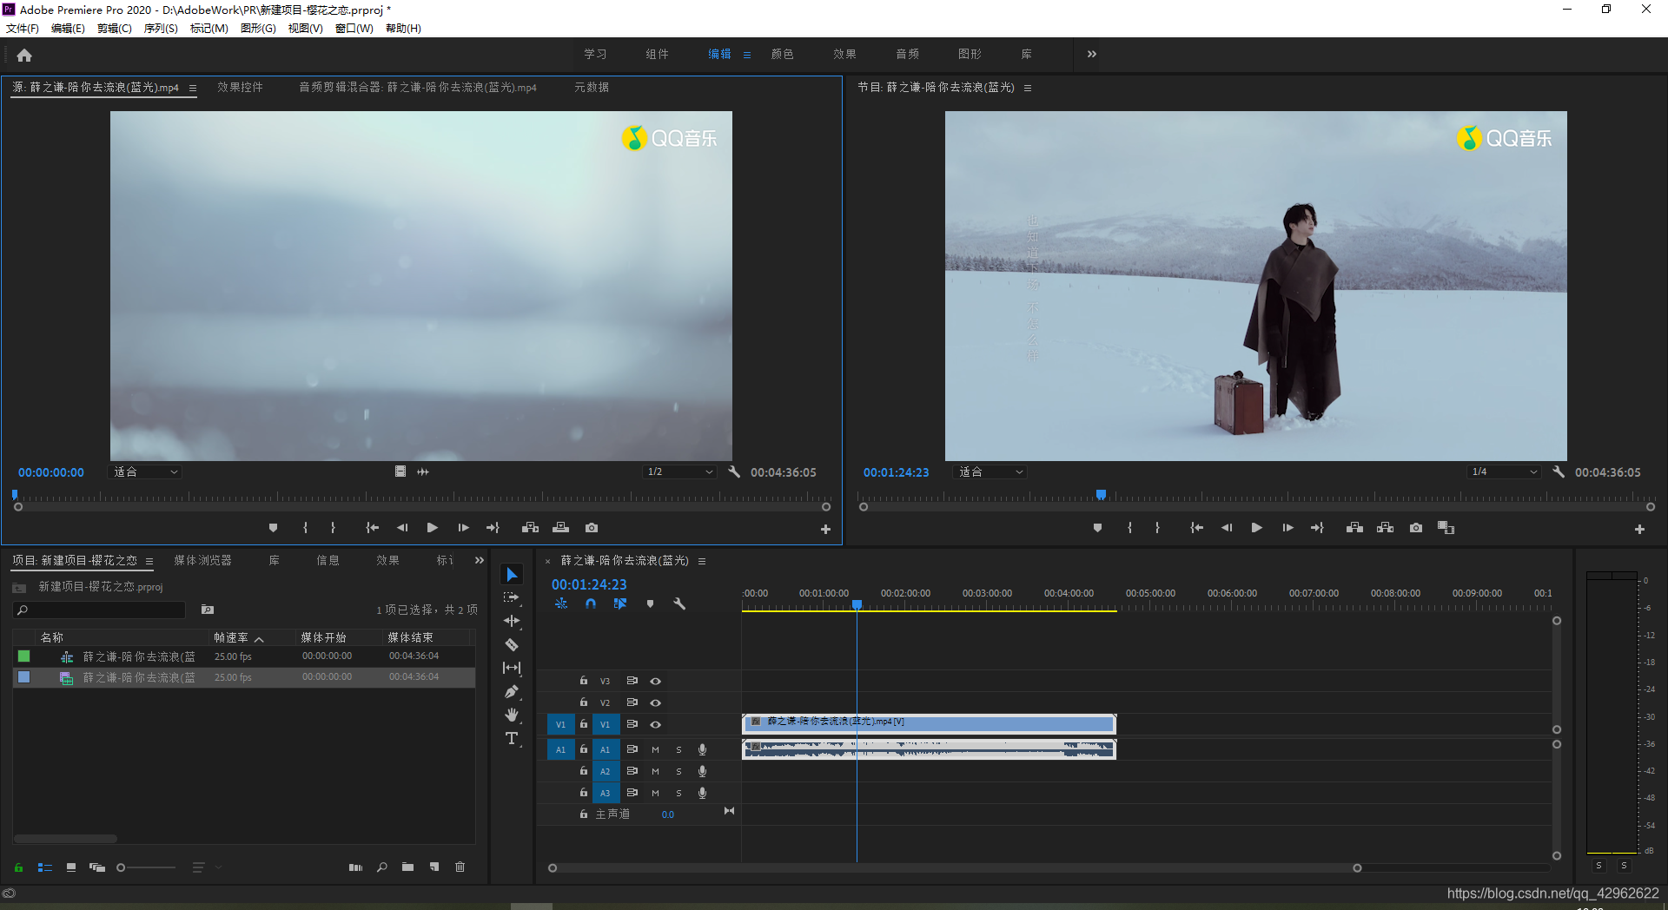Screen dimensions: 1668x910
Task: Switch to 颜色 workspace
Action: pyautogui.click(x=782, y=54)
